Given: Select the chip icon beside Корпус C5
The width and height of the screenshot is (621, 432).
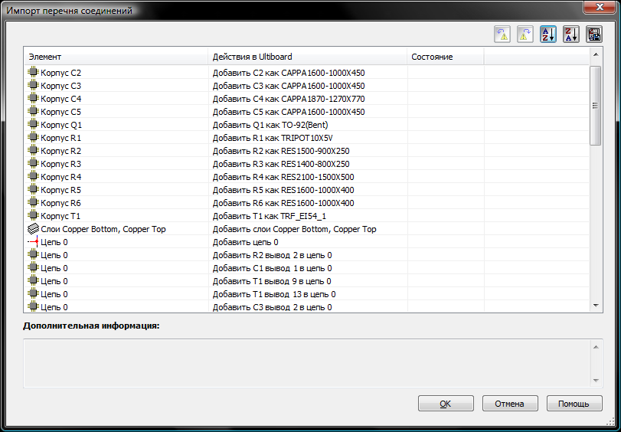Looking at the screenshot, I should point(33,111).
